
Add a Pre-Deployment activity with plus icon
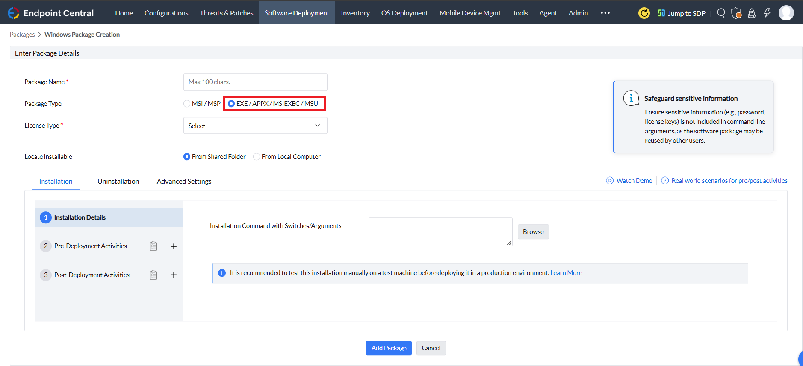[174, 246]
